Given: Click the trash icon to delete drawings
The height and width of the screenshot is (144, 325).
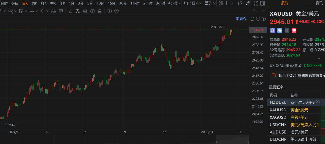Looking at the screenshot, I should pos(100,11).
